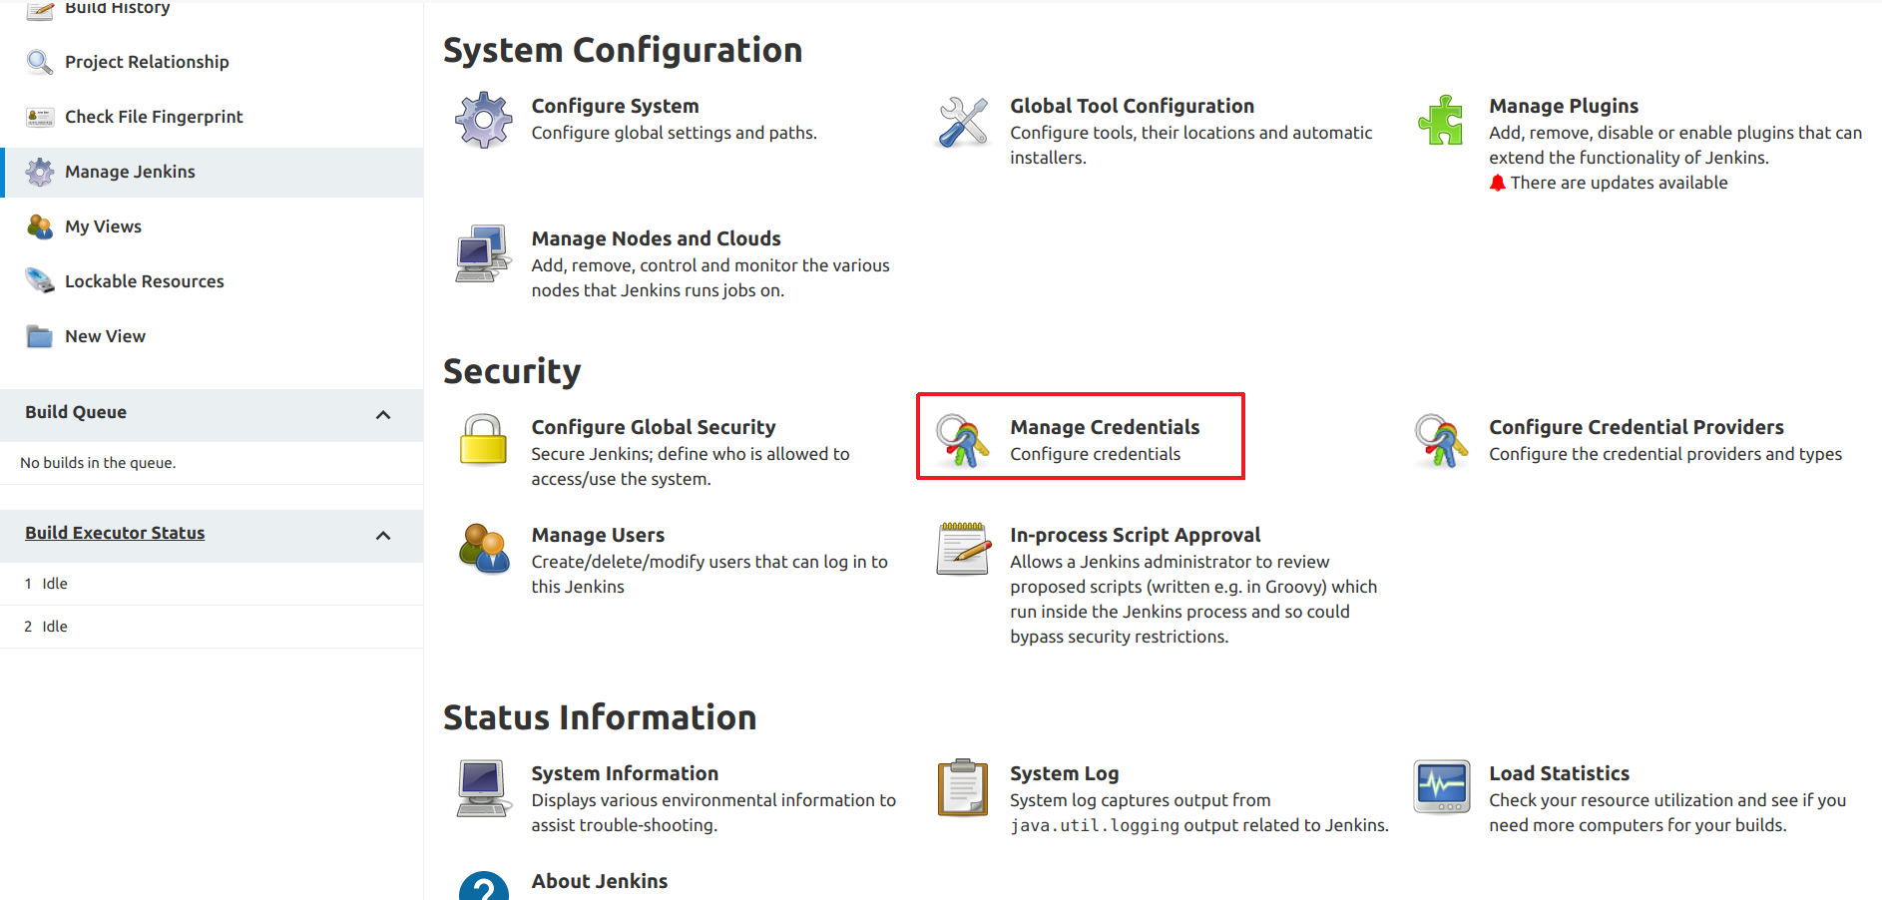
Task: Choose New View in the sidebar
Action: [x=105, y=336]
